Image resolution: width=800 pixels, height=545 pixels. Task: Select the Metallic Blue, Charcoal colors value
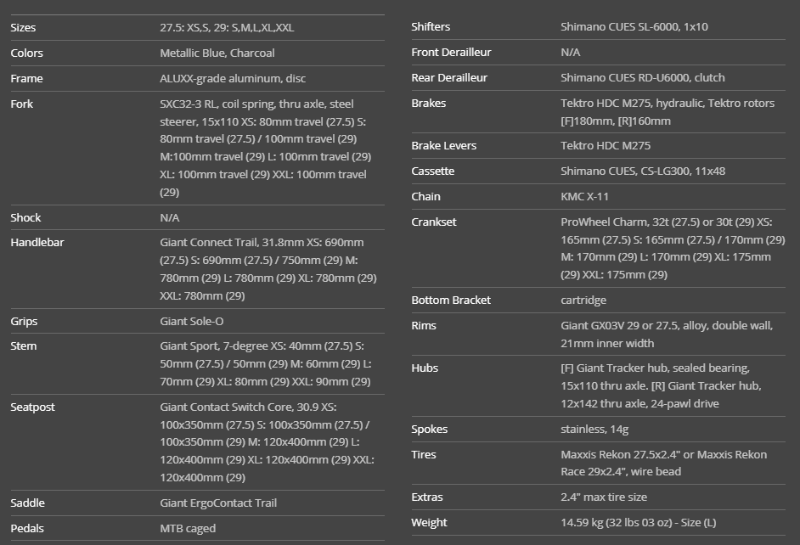click(217, 53)
